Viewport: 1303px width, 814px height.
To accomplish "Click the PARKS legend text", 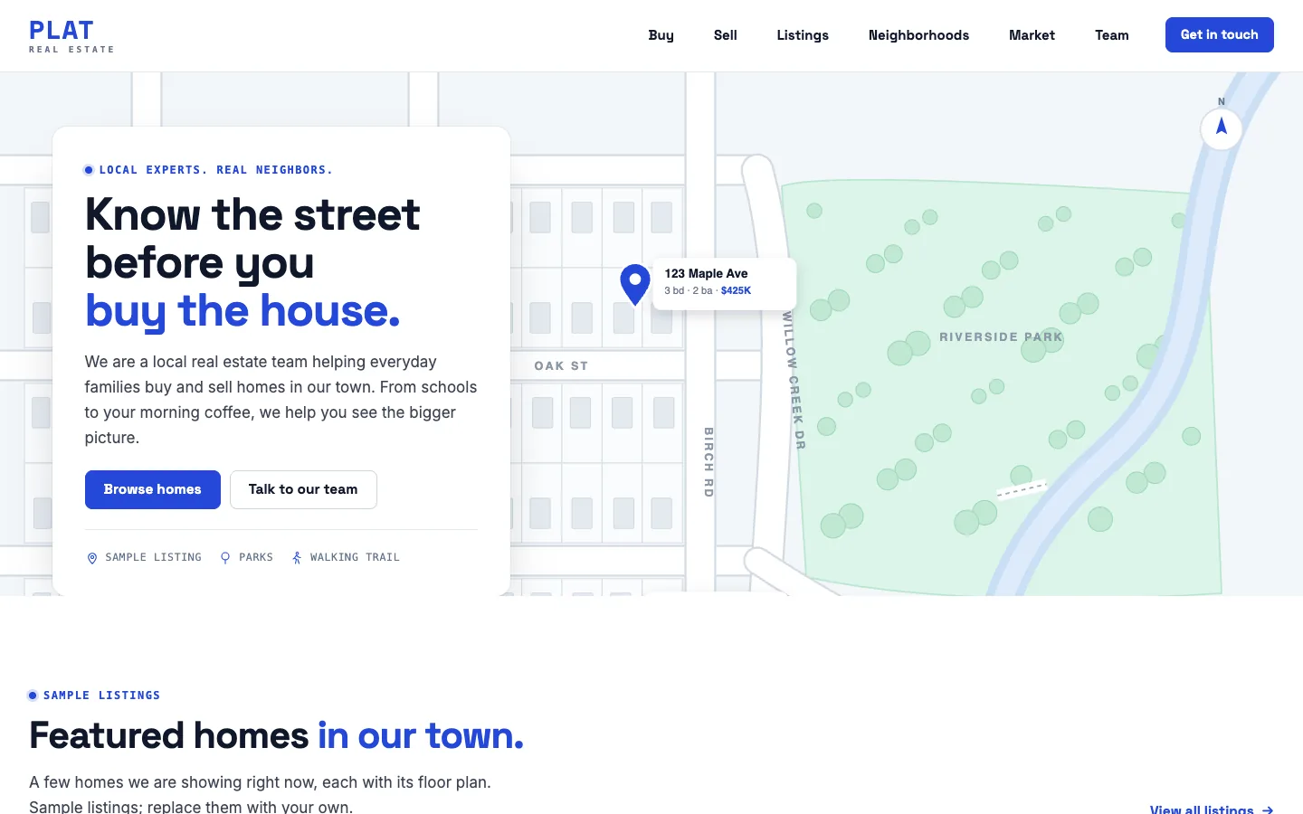I will coord(256,557).
